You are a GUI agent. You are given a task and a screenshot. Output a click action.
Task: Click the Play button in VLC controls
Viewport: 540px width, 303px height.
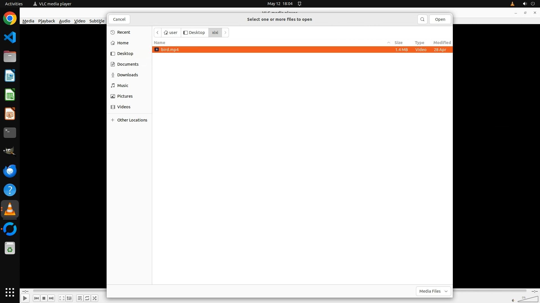pyautogui.click(x=25, y=298)
